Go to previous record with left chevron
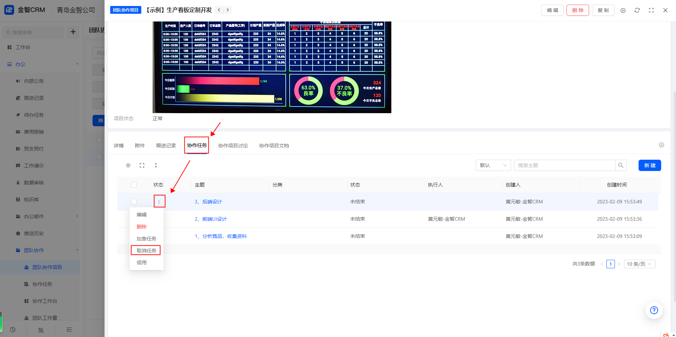 (219, 10)
